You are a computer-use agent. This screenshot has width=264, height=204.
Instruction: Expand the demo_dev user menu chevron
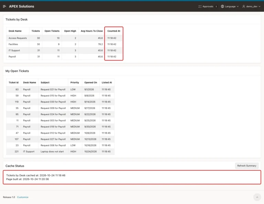[260, 7]
